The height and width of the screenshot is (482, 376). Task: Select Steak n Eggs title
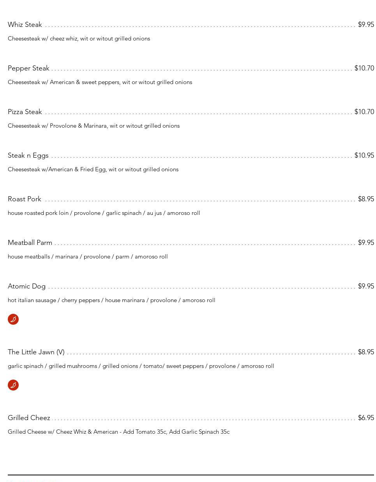pyautogui.click(x=28, y=155)
